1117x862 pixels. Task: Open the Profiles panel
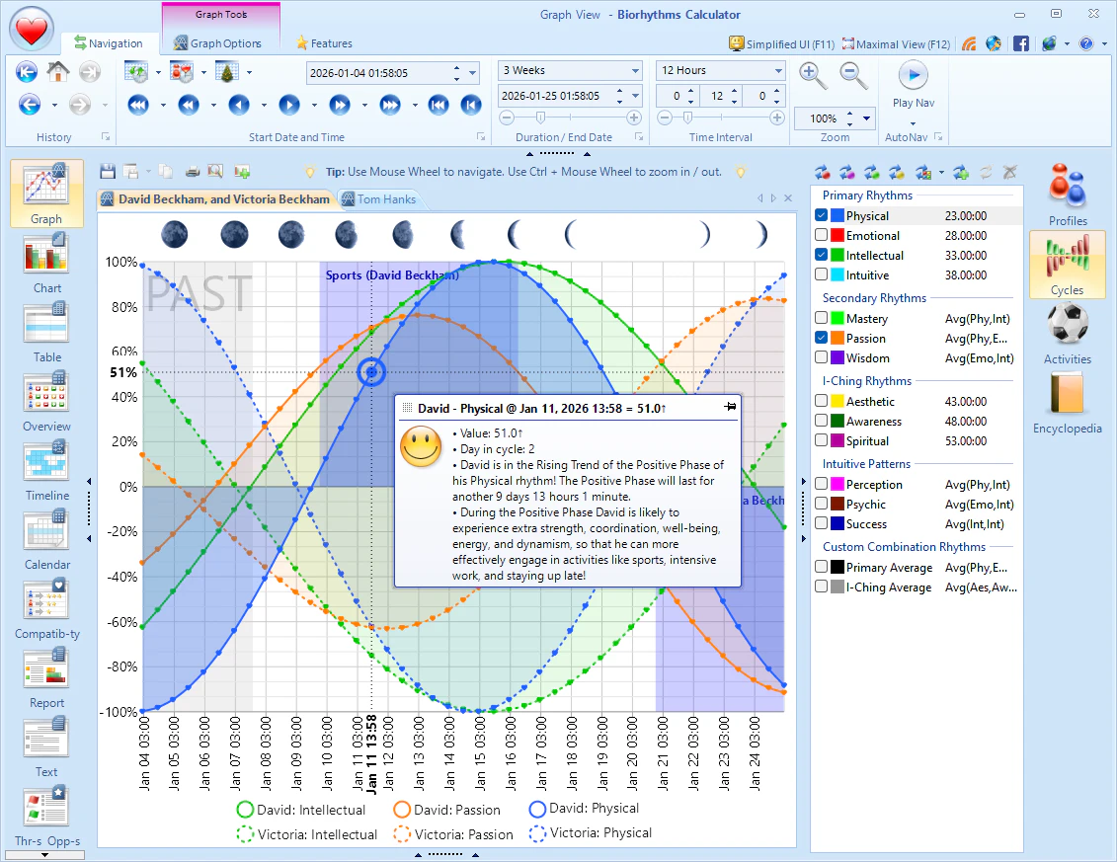pyautogui.click(x=1068, y=196)
